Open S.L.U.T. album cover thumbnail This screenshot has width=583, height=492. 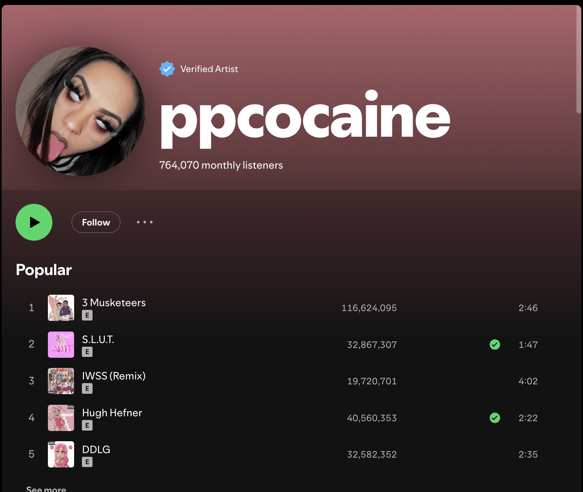pos(61,345)
